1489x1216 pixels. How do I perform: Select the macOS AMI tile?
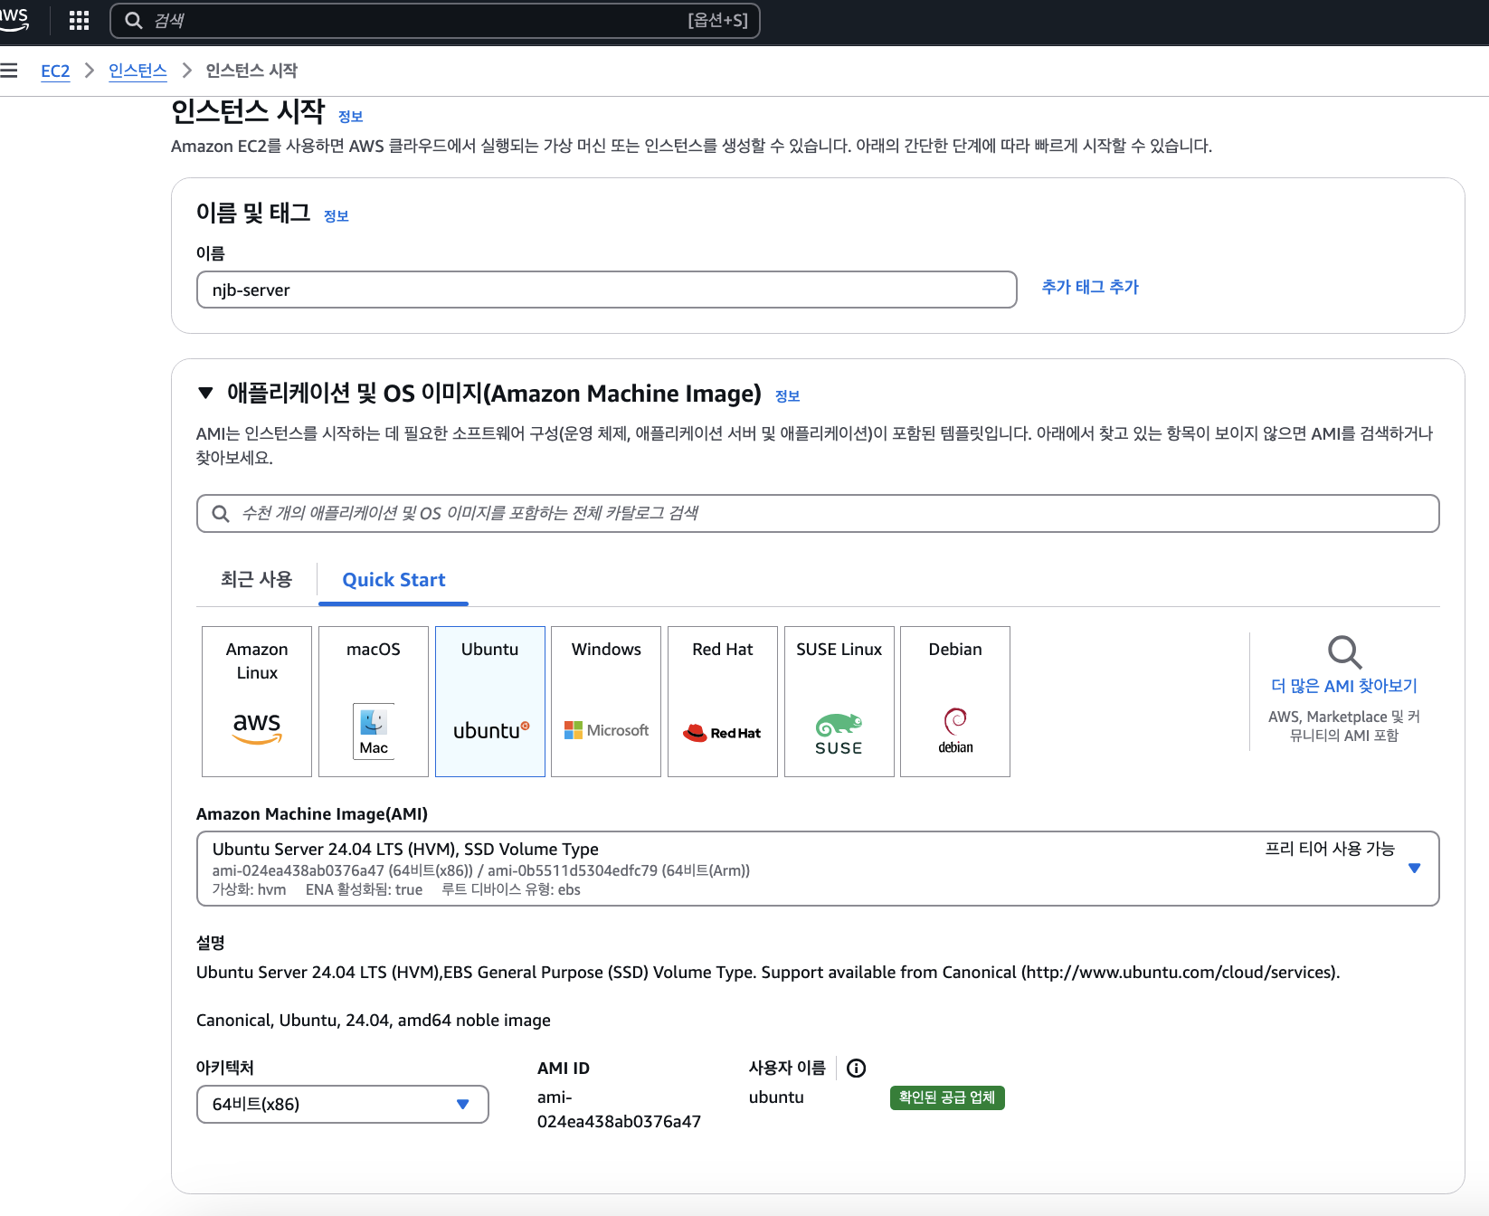coord(374,701)
